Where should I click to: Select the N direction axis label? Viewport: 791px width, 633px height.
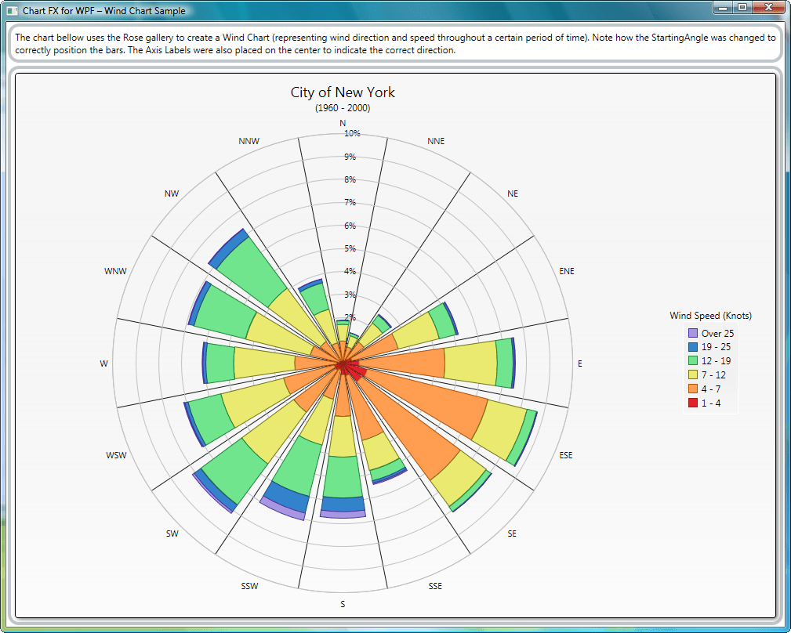pyautogui.click(x=342, y=123)
